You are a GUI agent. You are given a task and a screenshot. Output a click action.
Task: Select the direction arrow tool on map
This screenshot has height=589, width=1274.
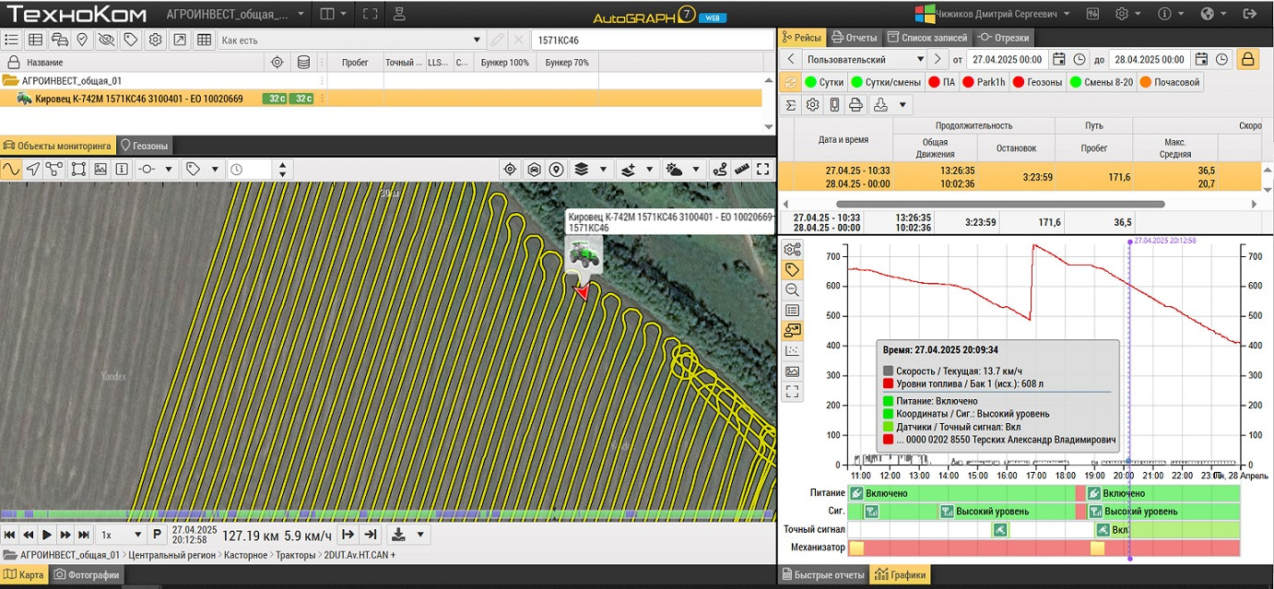point(33,170)
